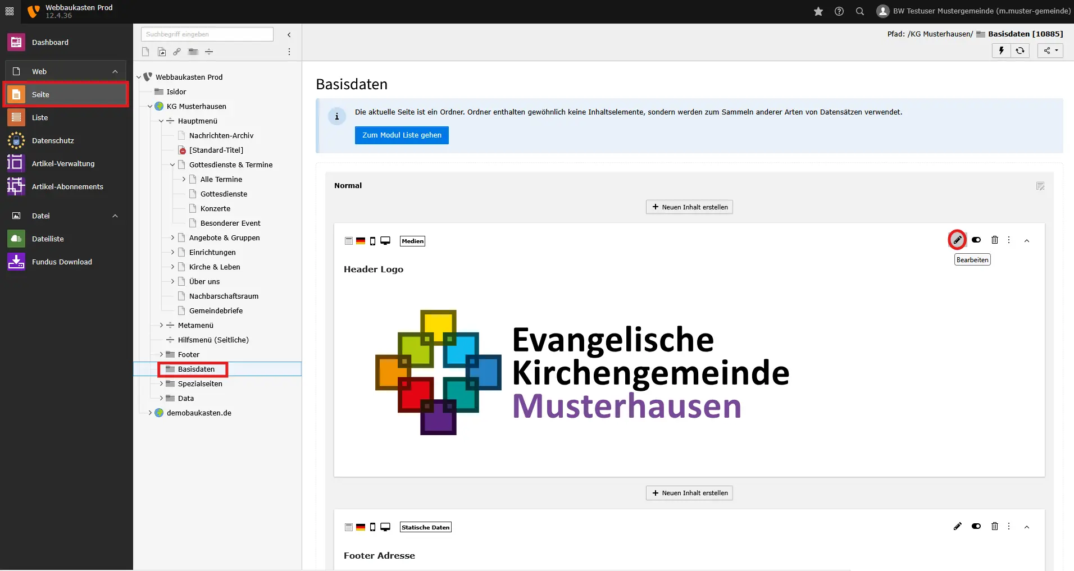Viewport: 1074px width, 571px height.
Task: Open the bookmarks star in top bar
Action: pos(818,11)
